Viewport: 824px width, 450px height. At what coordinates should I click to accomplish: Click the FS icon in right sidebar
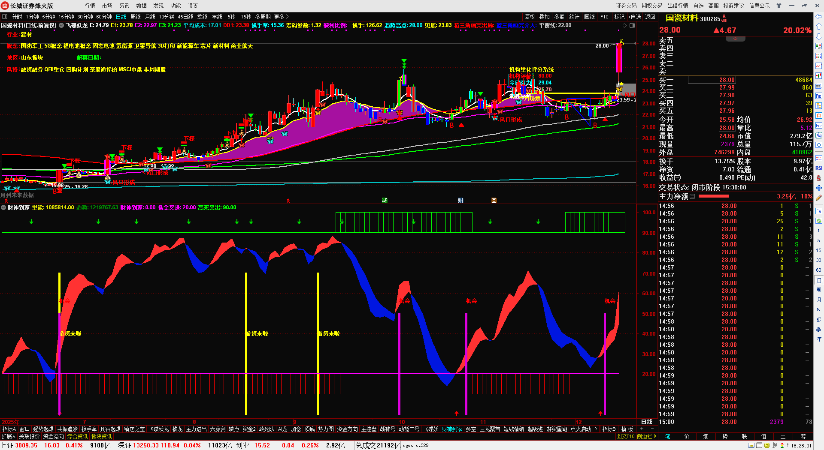pos(818,211)
